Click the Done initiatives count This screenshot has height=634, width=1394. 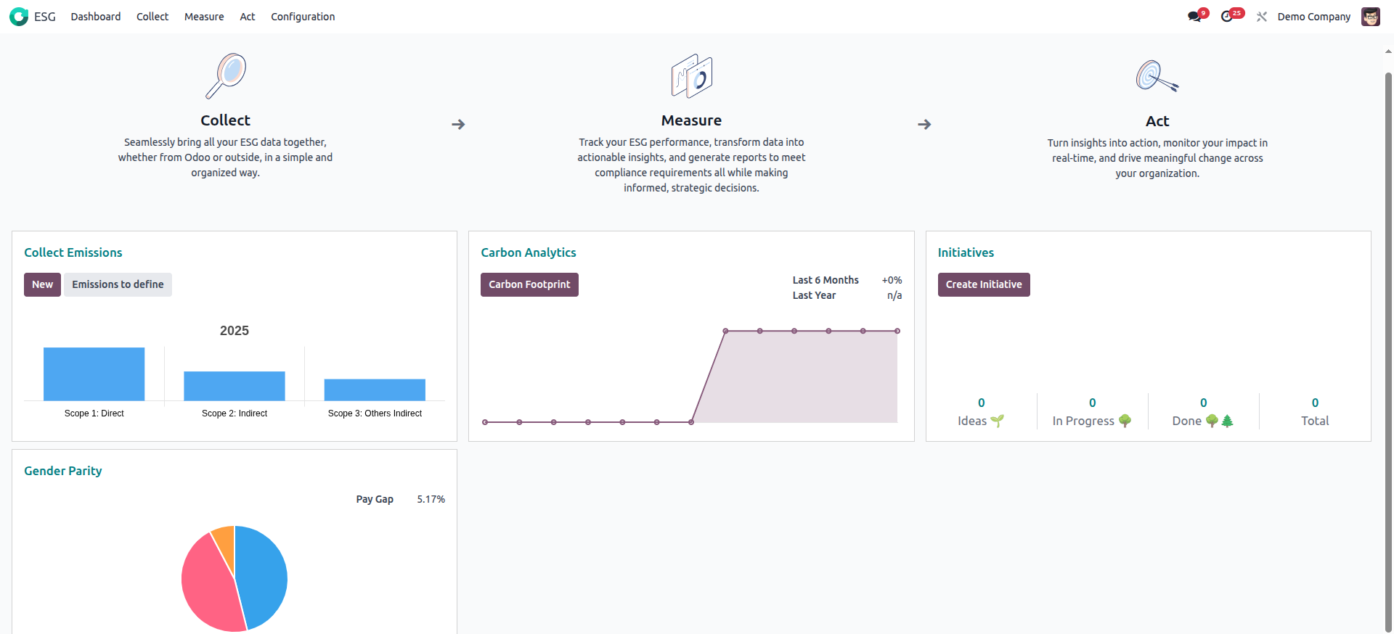click(1204, 403)
